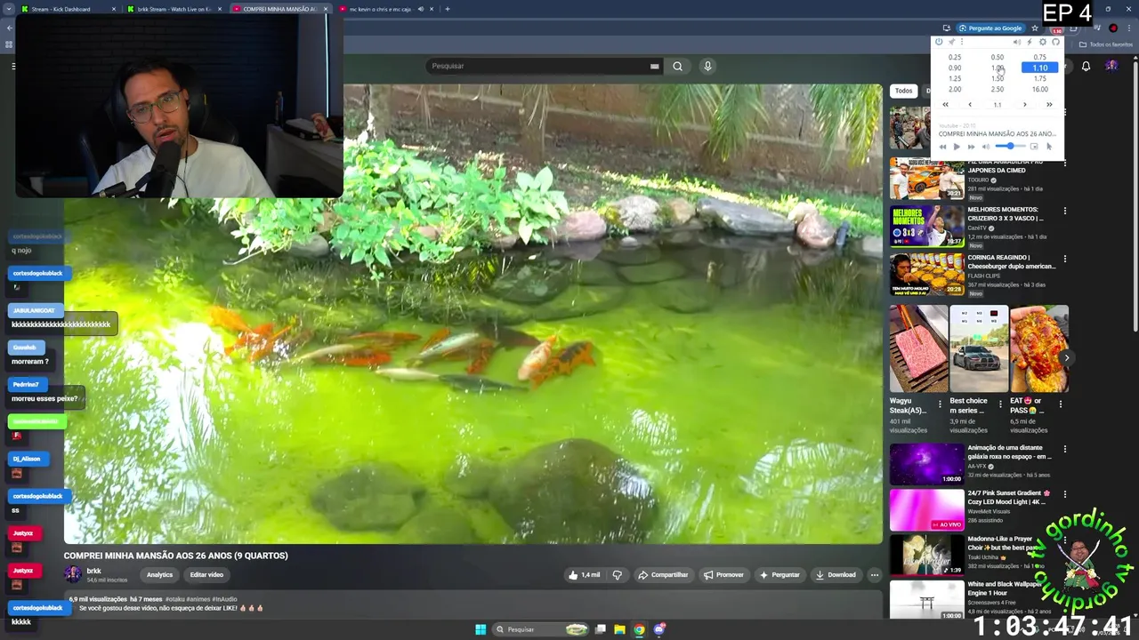Open Chrome three-dot menu
This screenshot has width=1139, height=640.
(x=1130, y=28)
